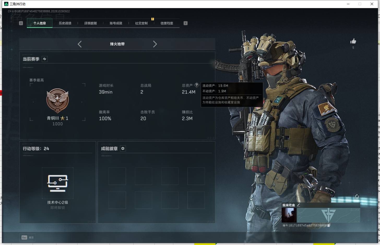Click the E key icon after the tabs
This screenshot has width=380, height=245.
(x=186, y=23)
